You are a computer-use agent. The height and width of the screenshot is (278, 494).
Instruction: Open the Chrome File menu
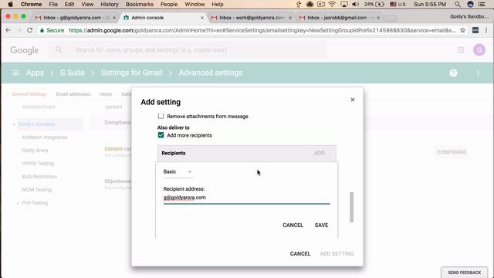pyautogui.click(x=53, y=4)
